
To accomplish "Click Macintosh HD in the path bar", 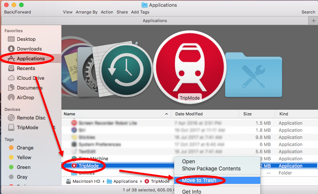I will [86, 181].
